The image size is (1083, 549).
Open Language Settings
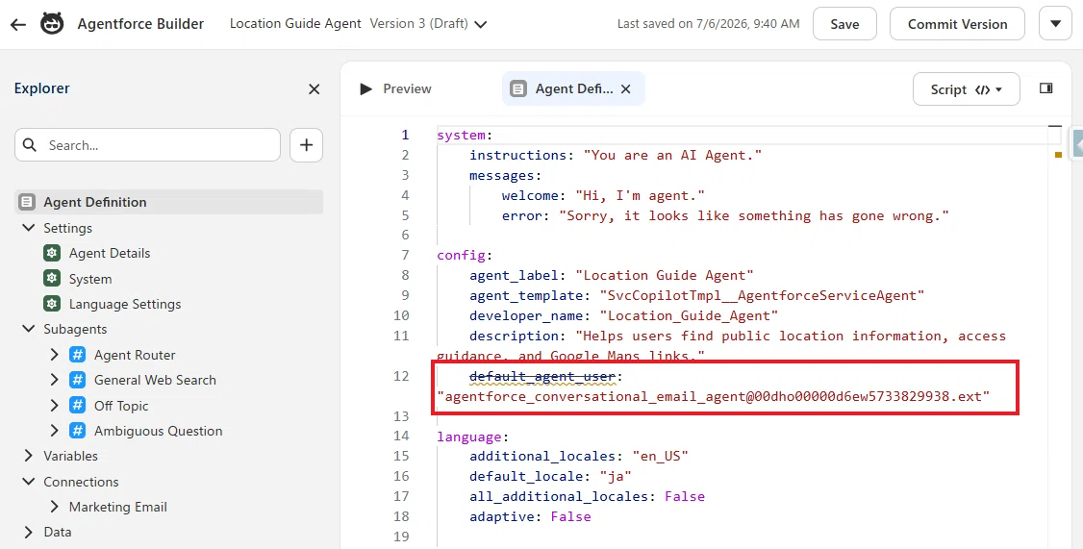click(x=124, y=304)
